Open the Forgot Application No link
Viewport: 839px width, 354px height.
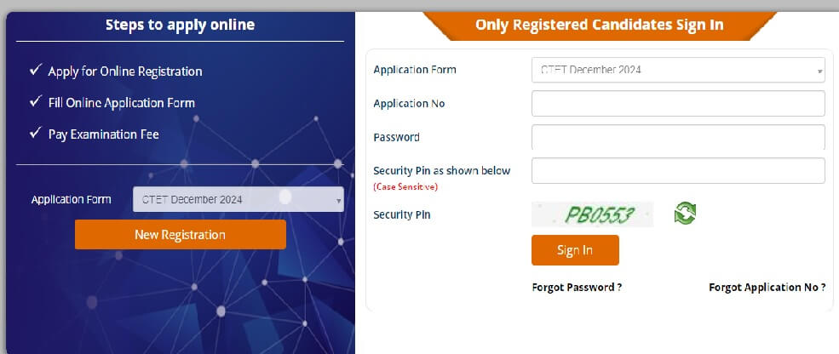point(767,288)
